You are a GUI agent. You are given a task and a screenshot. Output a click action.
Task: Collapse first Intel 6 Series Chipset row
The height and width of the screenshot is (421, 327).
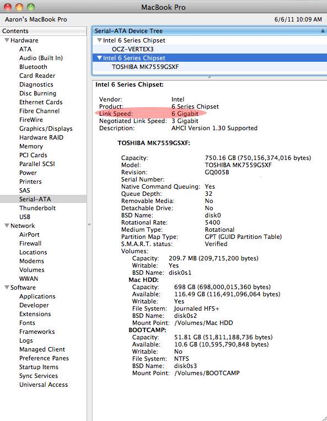pos(99,40)
